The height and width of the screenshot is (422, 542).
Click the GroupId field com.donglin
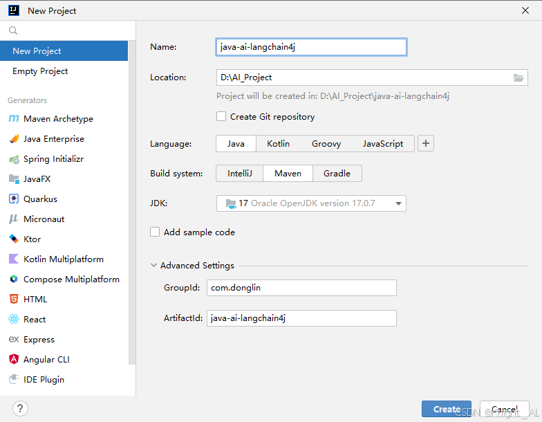pos(301,288)
